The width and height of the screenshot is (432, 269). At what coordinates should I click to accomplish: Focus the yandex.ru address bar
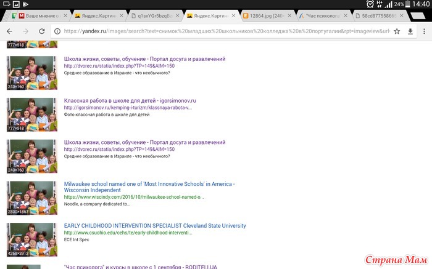226,31
